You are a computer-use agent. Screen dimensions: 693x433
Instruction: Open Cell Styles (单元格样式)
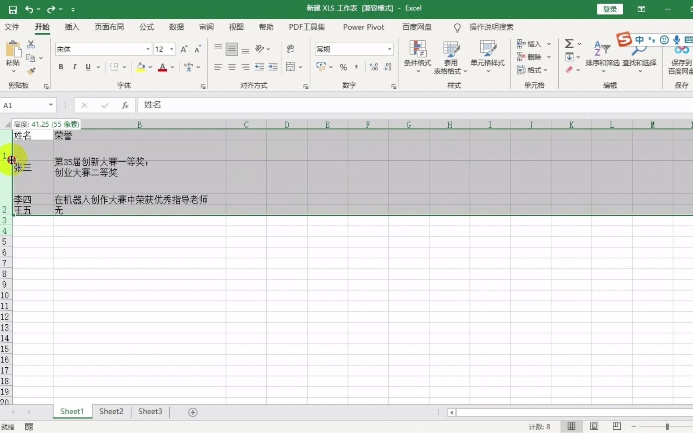[488, 56]
